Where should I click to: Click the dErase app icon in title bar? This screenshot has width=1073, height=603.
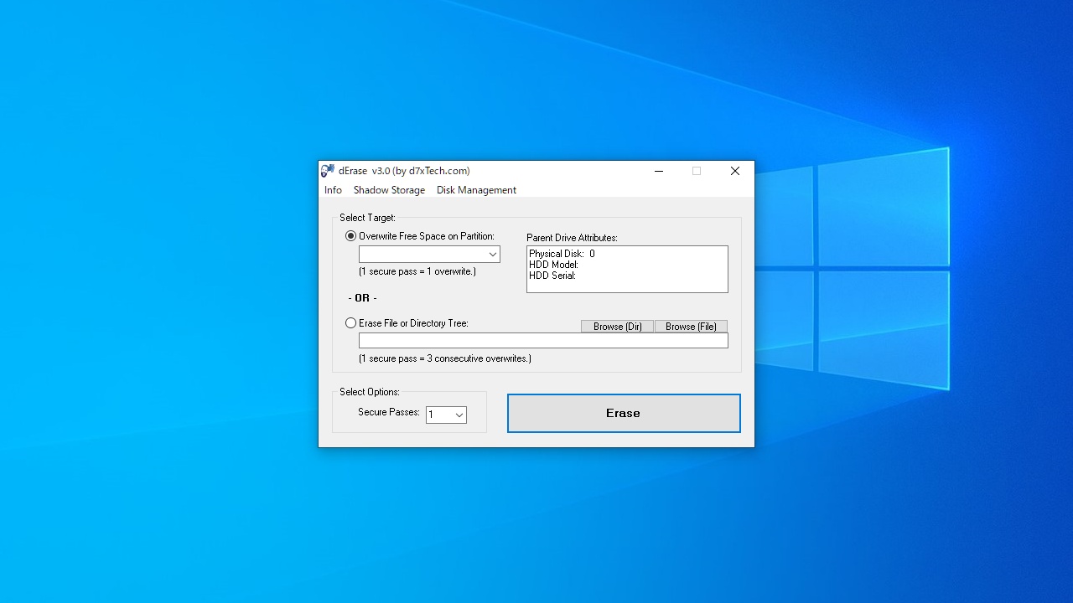tap(328, 171)
